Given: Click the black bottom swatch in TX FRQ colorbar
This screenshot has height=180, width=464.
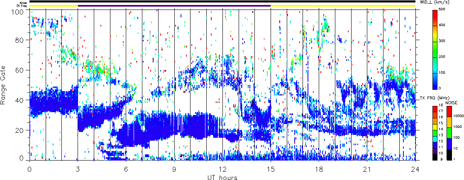Looking at the screenshot, I should coord(435,158).
